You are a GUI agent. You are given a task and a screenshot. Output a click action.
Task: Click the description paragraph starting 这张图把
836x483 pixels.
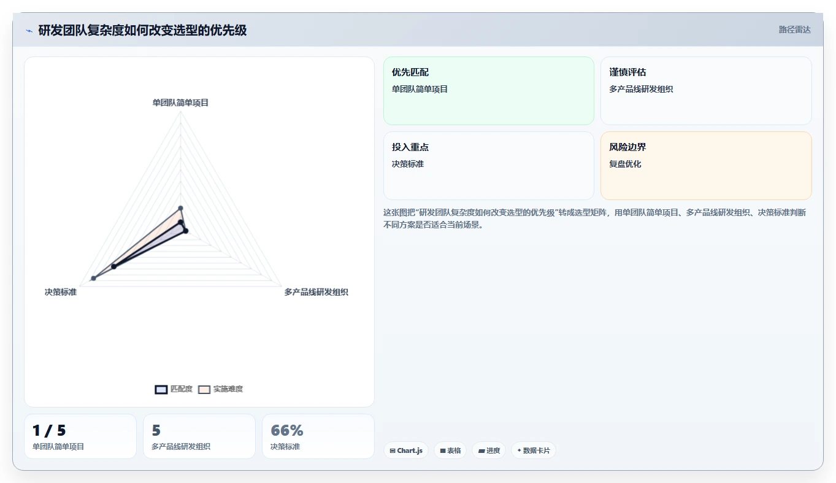point(595,218)
